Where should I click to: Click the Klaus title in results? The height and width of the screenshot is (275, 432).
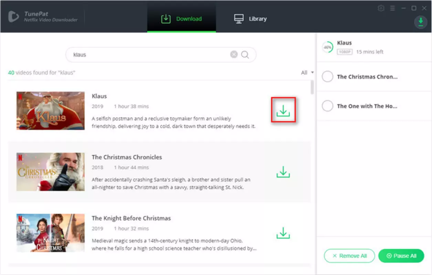coord(99,96)
